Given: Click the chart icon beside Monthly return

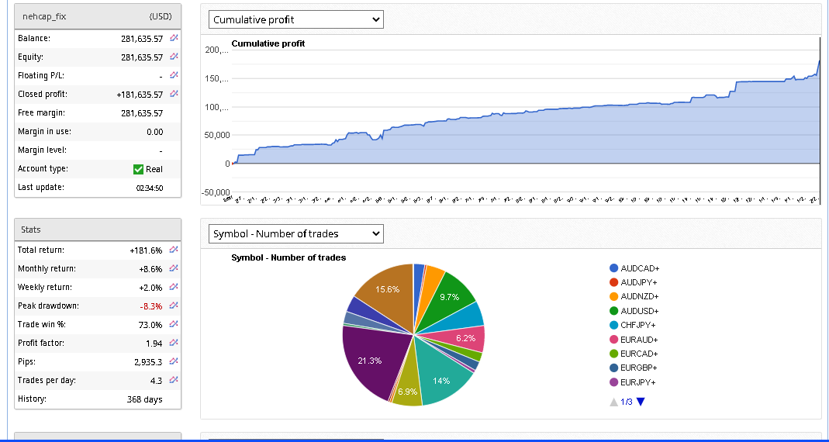Looking at the screenshot, I should (174, 268).
